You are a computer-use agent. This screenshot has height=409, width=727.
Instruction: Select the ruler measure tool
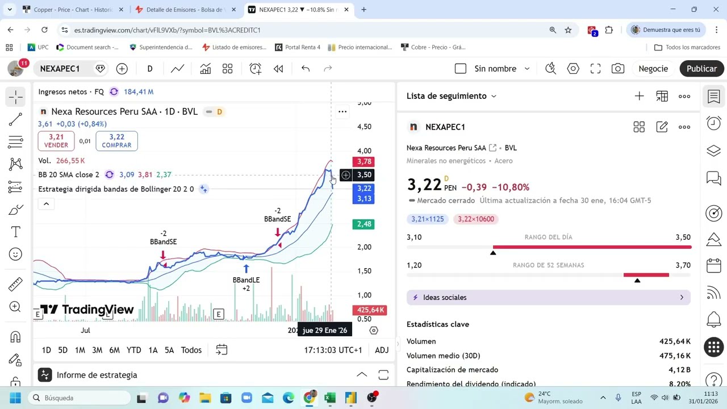tap(15, 283)
